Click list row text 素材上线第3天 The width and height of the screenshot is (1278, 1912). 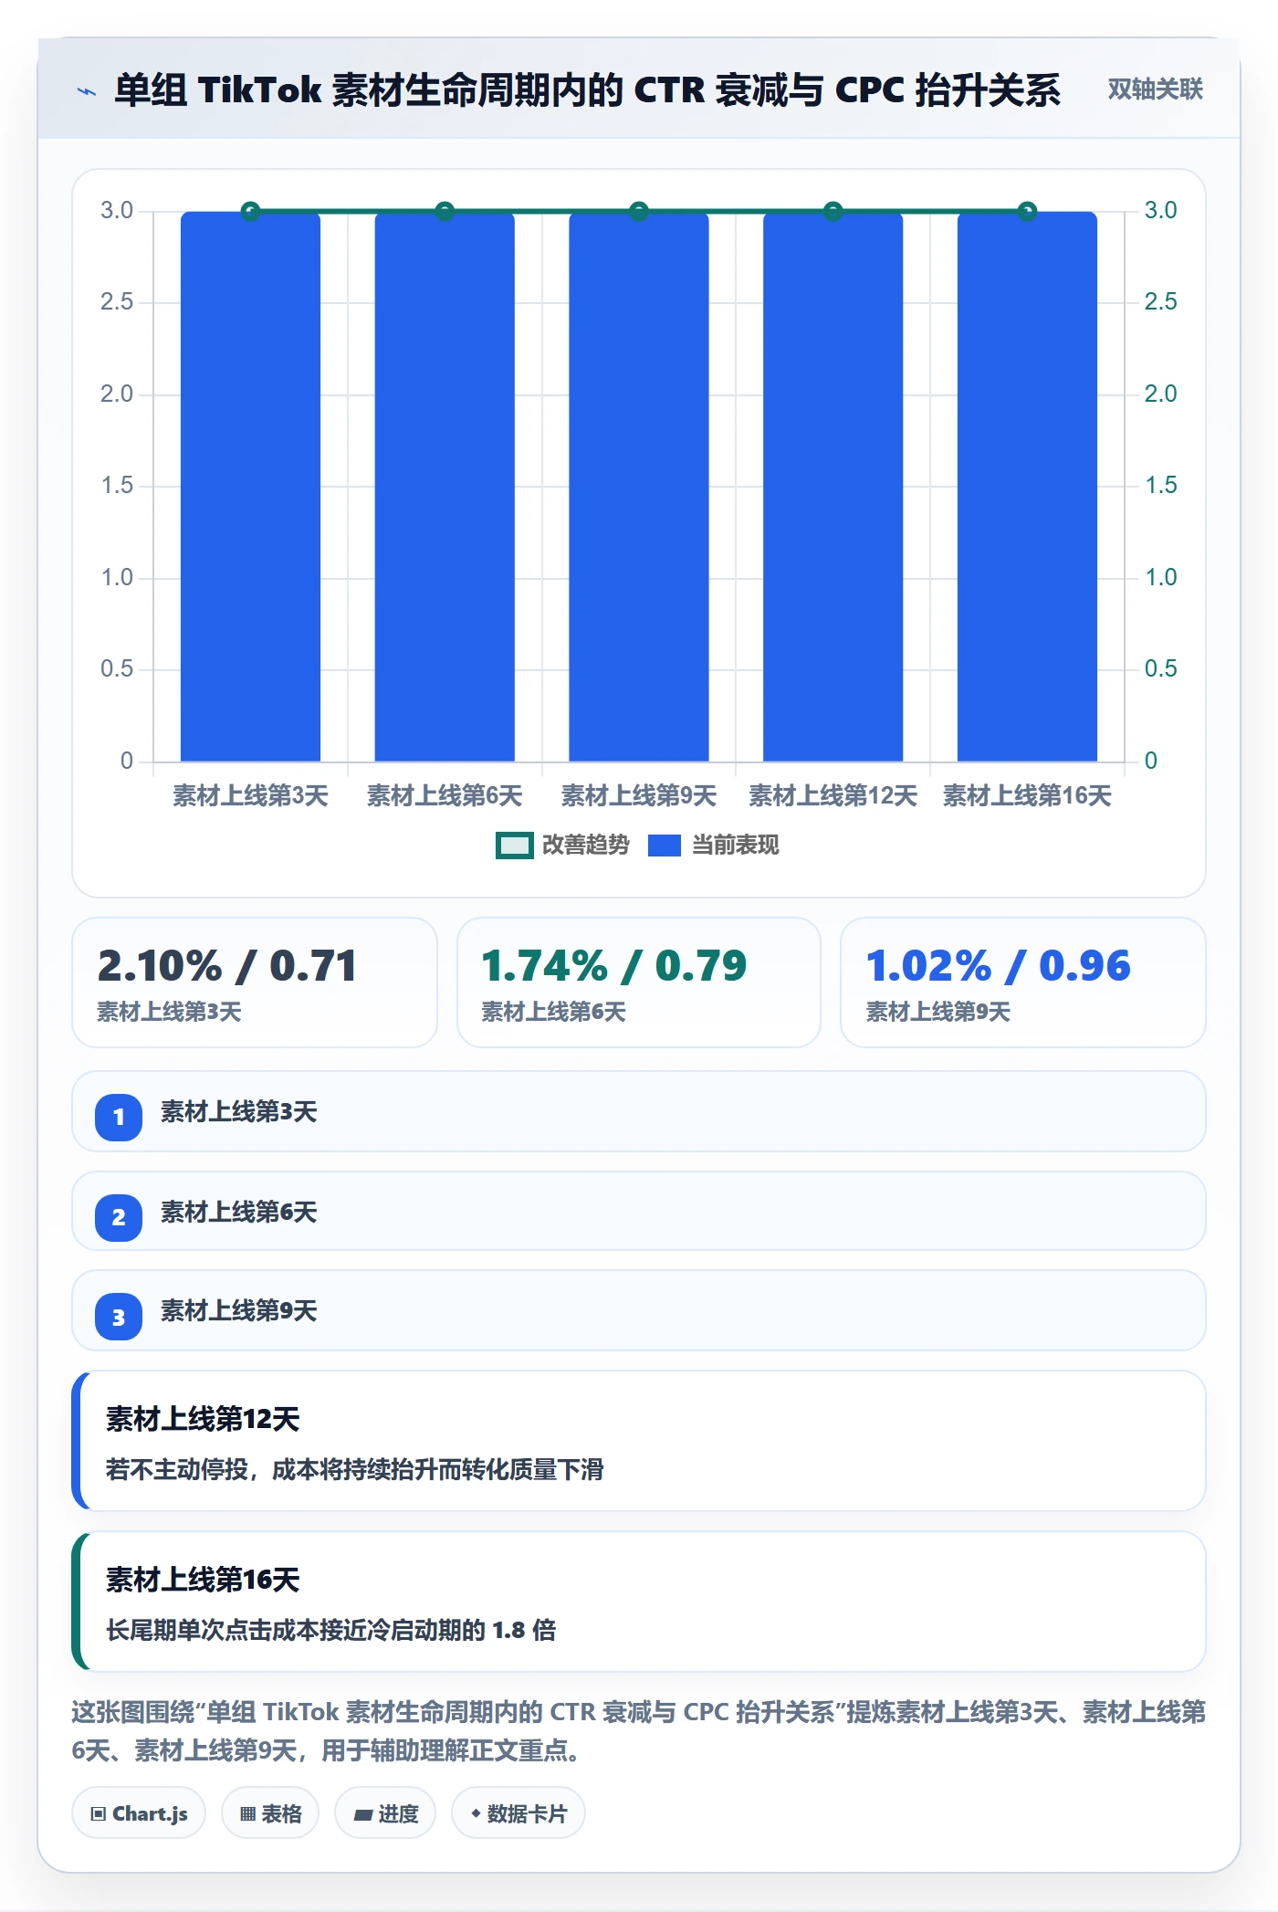239,1112
